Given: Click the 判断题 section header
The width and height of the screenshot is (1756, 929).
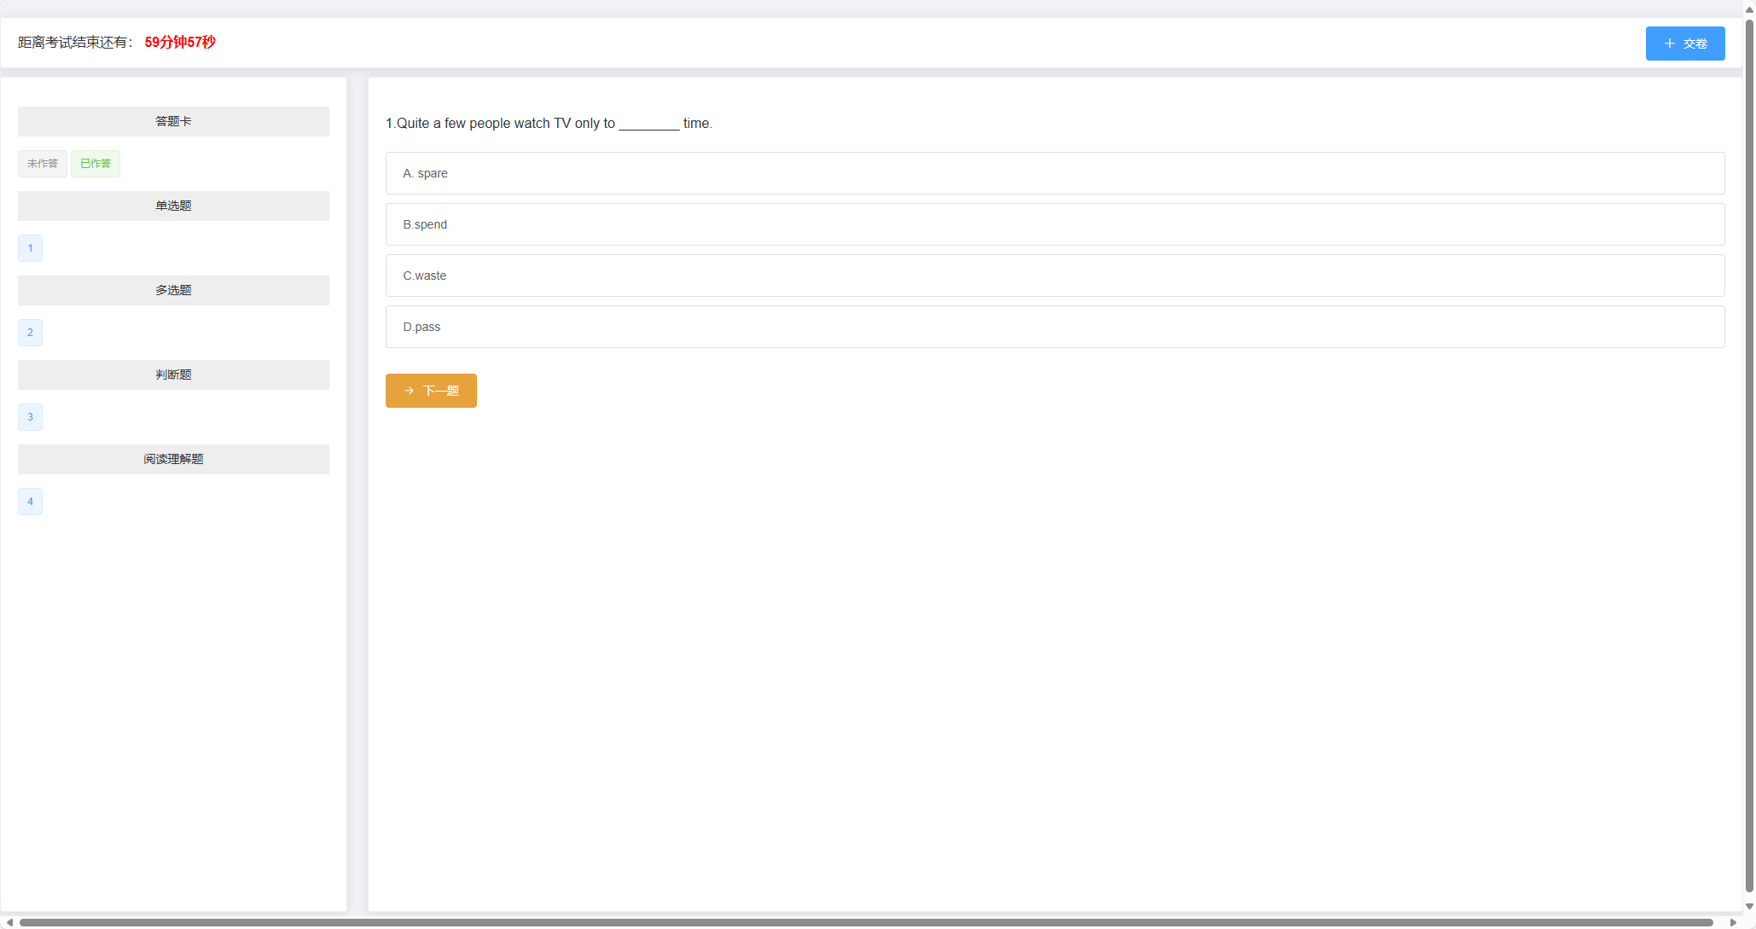Looking at the screenshot, I should [x=173, y=375].
